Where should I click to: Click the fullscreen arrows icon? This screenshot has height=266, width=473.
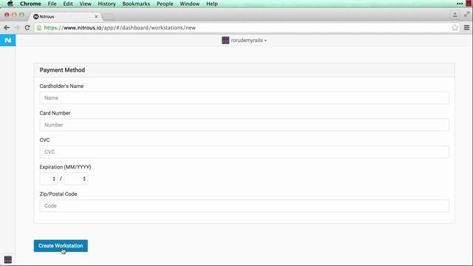466,15
